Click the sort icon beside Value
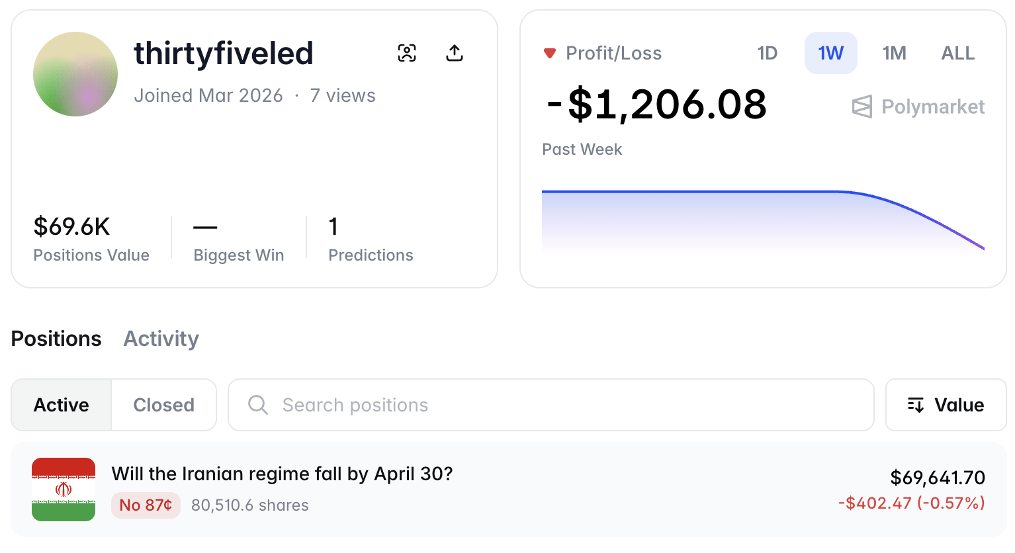This screenshot has height=553, width=1015. pos(916,405)
